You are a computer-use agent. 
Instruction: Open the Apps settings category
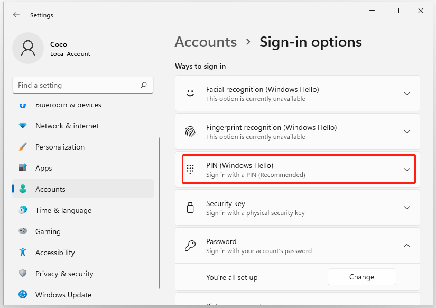pos(44,168)
